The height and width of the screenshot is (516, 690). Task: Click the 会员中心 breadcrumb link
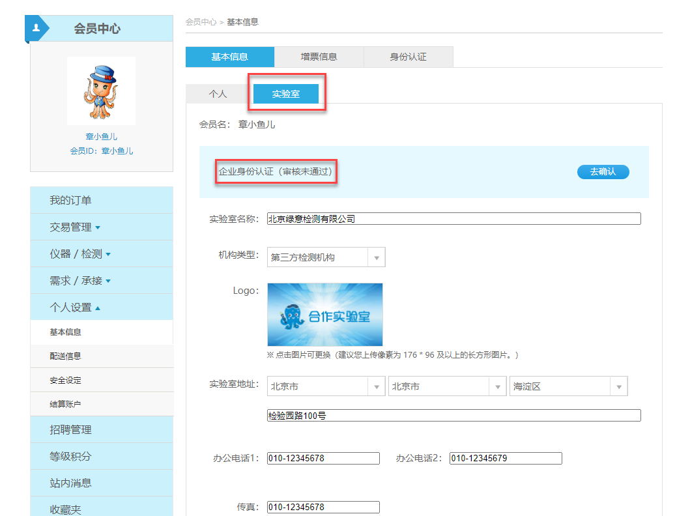(x=201, y=22)
